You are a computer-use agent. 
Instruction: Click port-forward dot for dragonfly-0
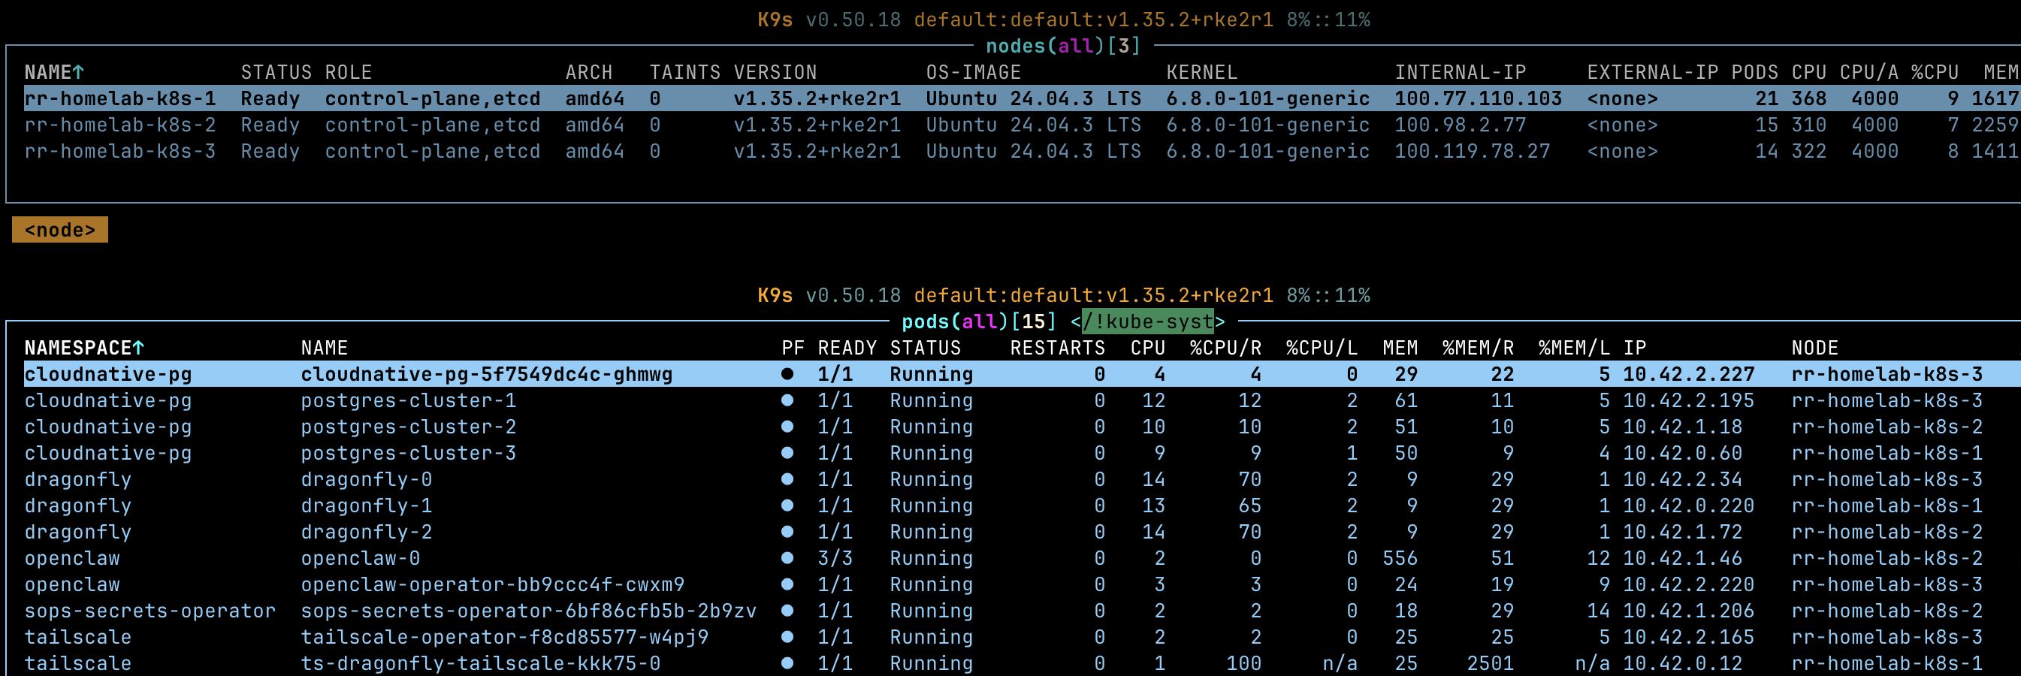pos(787,479)
